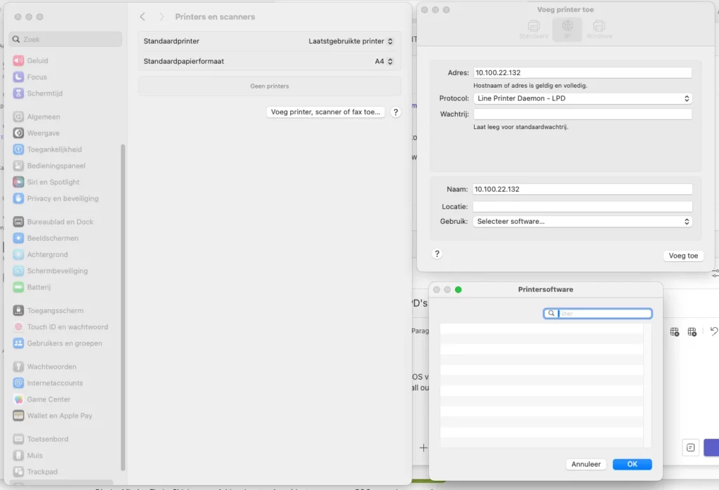719x490 pixels.
Task: Open Standaardprinter dropdown Laatstgebruikte printer
Action: (351, 41)
